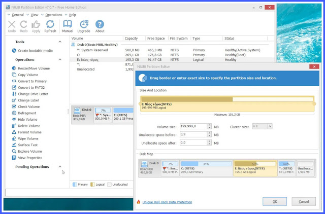Select 871,0 MB 60% block in Disk Map
325x214 pixels.
coord(286,168)
